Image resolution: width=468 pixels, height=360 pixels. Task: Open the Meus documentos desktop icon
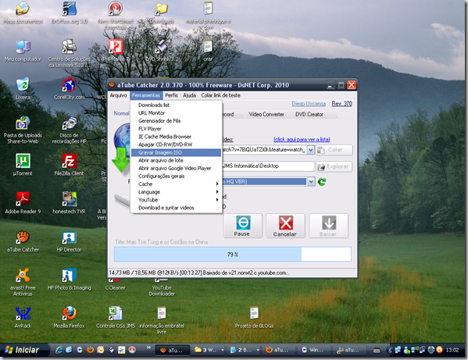[23, 12]
